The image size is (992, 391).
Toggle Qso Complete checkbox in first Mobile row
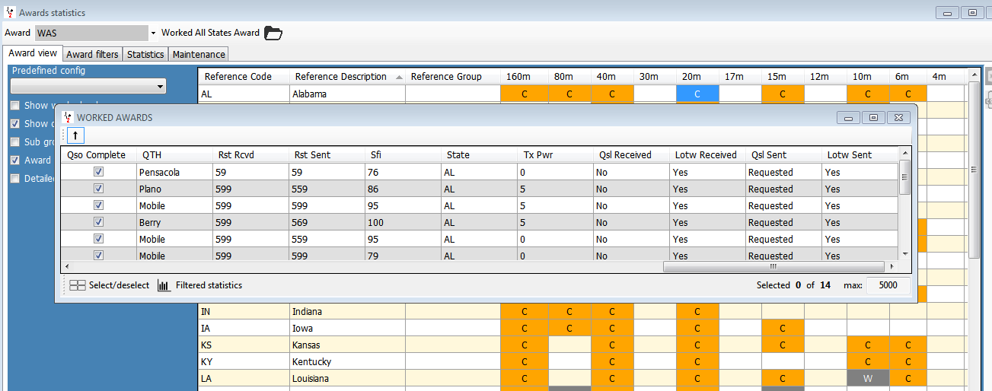(98, 205)
